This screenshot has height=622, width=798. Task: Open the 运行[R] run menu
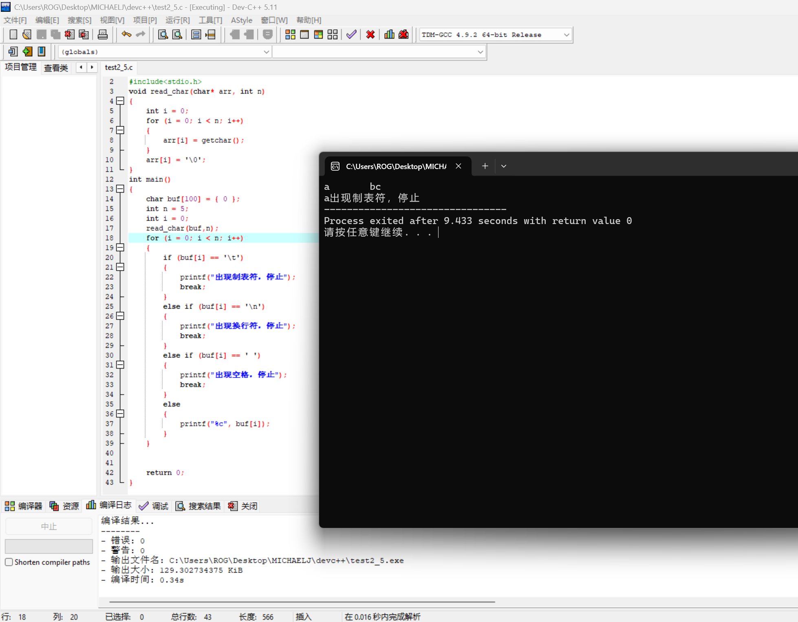177,20
